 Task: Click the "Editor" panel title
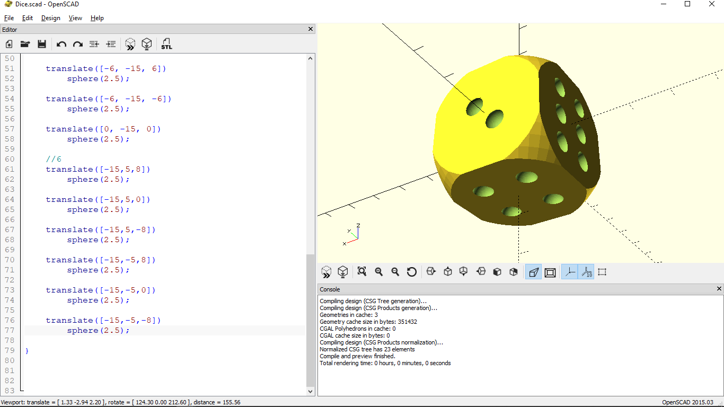click(10, 30)
